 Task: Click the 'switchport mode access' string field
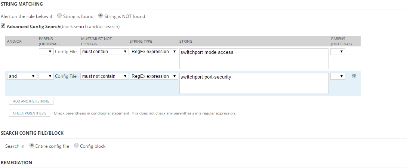[x=254, y=58]
